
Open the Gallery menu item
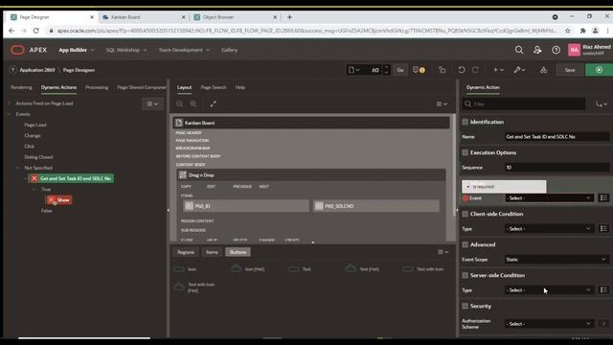[229, 50]
